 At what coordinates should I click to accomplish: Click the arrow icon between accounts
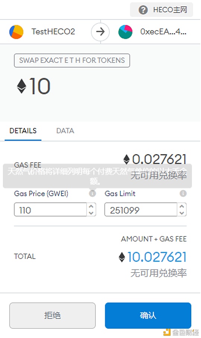(100, 32)
